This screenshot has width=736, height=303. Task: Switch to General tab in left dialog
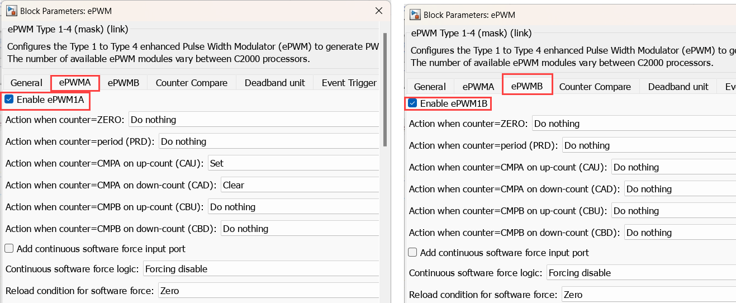pos(26,83)
